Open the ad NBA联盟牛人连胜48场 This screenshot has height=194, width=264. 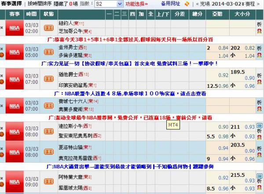click(130, 93)
